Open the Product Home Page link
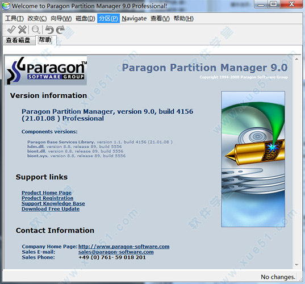Screen dimensions: 305x284 tap(47, 193)
